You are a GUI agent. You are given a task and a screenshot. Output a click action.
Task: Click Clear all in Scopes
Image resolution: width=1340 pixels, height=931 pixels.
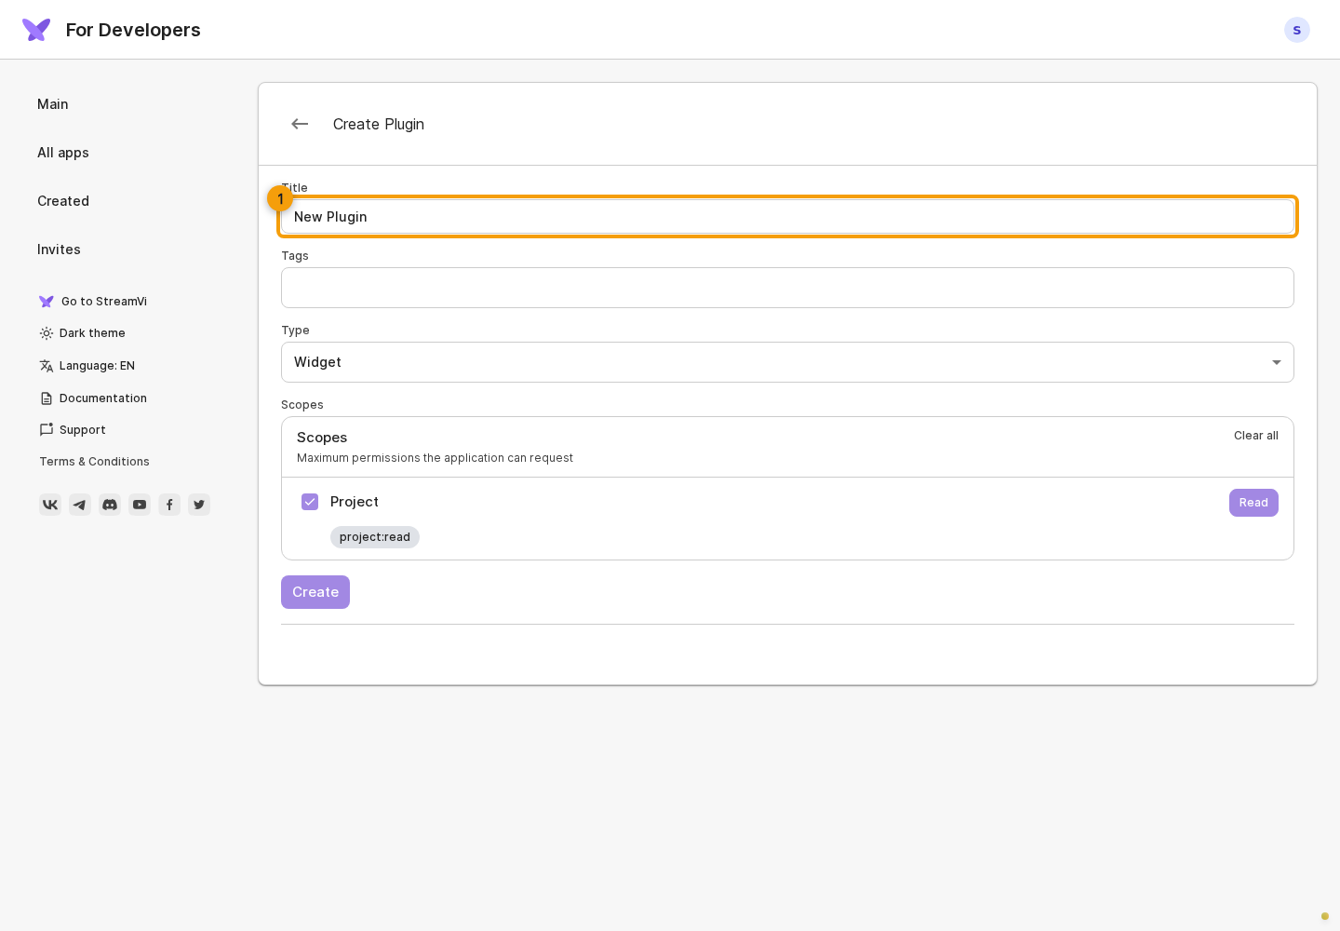(1256, 436)
